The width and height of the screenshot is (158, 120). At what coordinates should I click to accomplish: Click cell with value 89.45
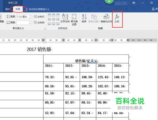click(x=88, y=95)
